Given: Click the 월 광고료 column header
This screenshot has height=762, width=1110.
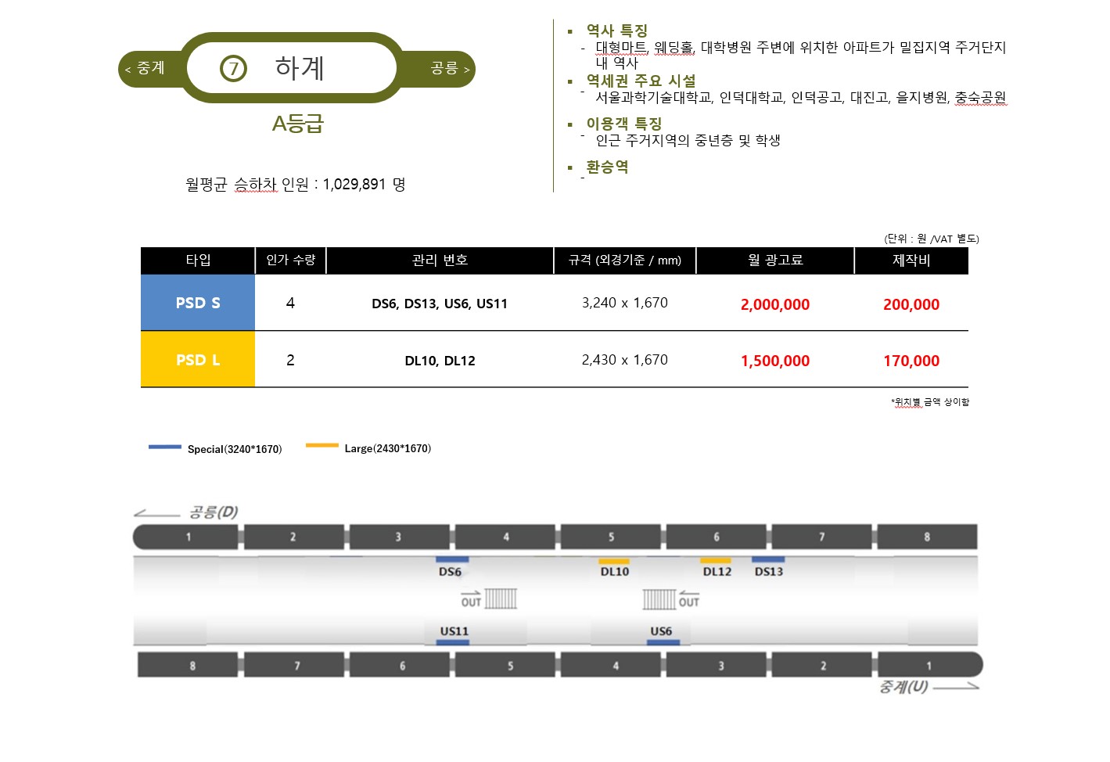Looking at the screenshot, I should tap(774, 261).
